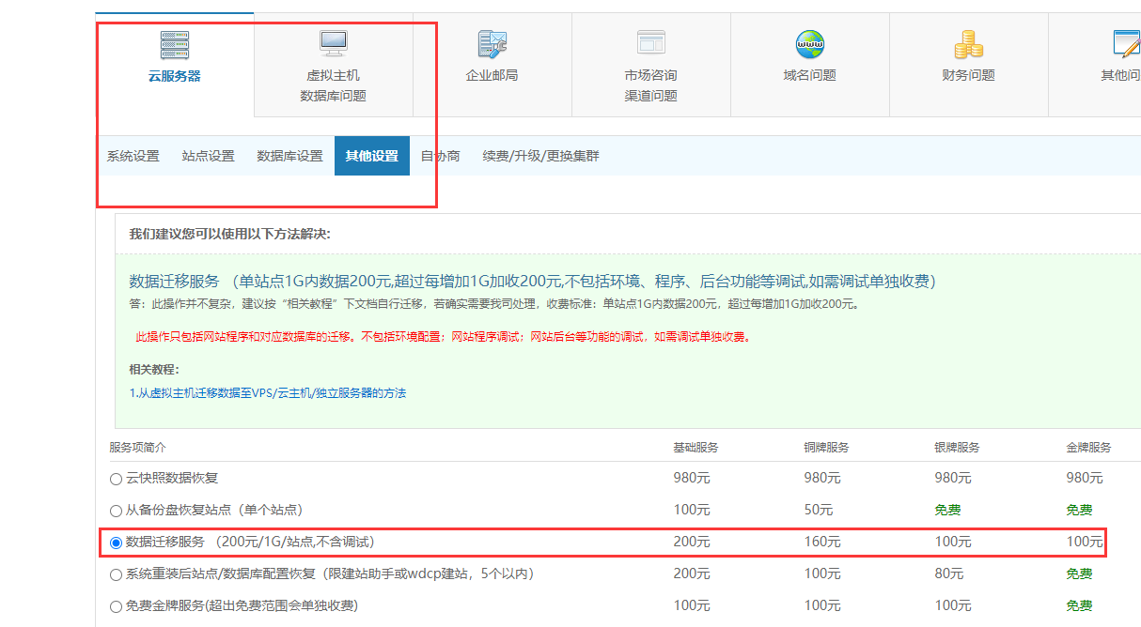Click the market consultation window icon
Viewport: 1141px width, 627px height.
tap(650, 43)
